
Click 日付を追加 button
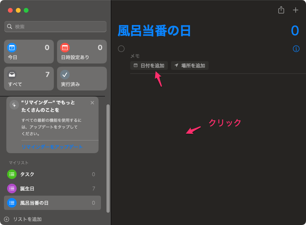pyautogui.click(x=149, y=65)
